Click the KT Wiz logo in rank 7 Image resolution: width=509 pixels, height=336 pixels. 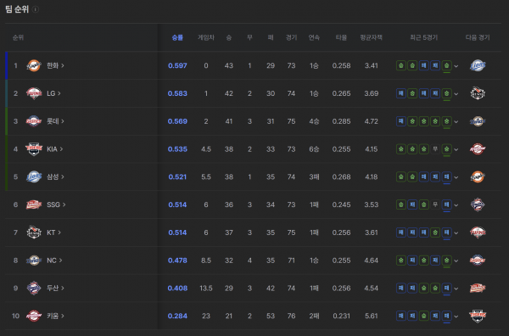[x=34, y=232]
